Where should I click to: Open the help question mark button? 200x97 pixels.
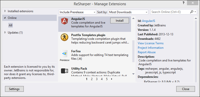pyautogui.click(x=183, y=3)
